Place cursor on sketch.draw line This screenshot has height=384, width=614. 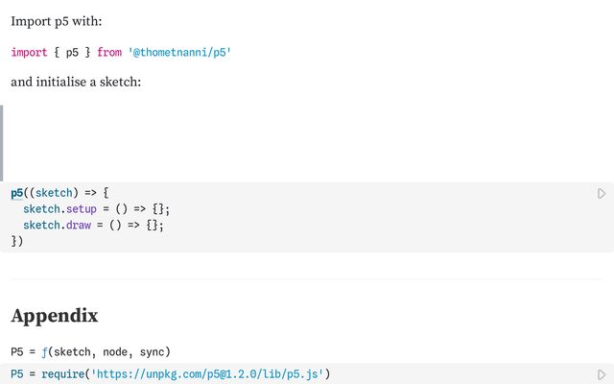click(93, 225)
